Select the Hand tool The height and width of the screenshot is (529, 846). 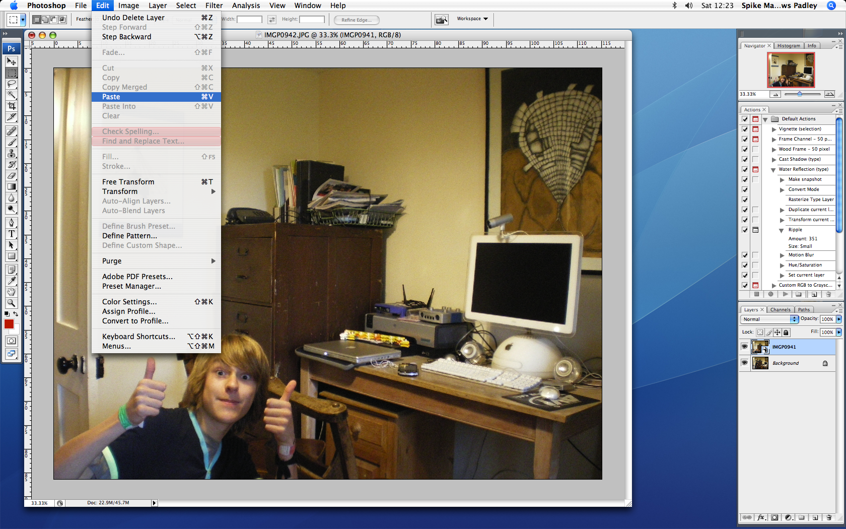coord(11,292)
